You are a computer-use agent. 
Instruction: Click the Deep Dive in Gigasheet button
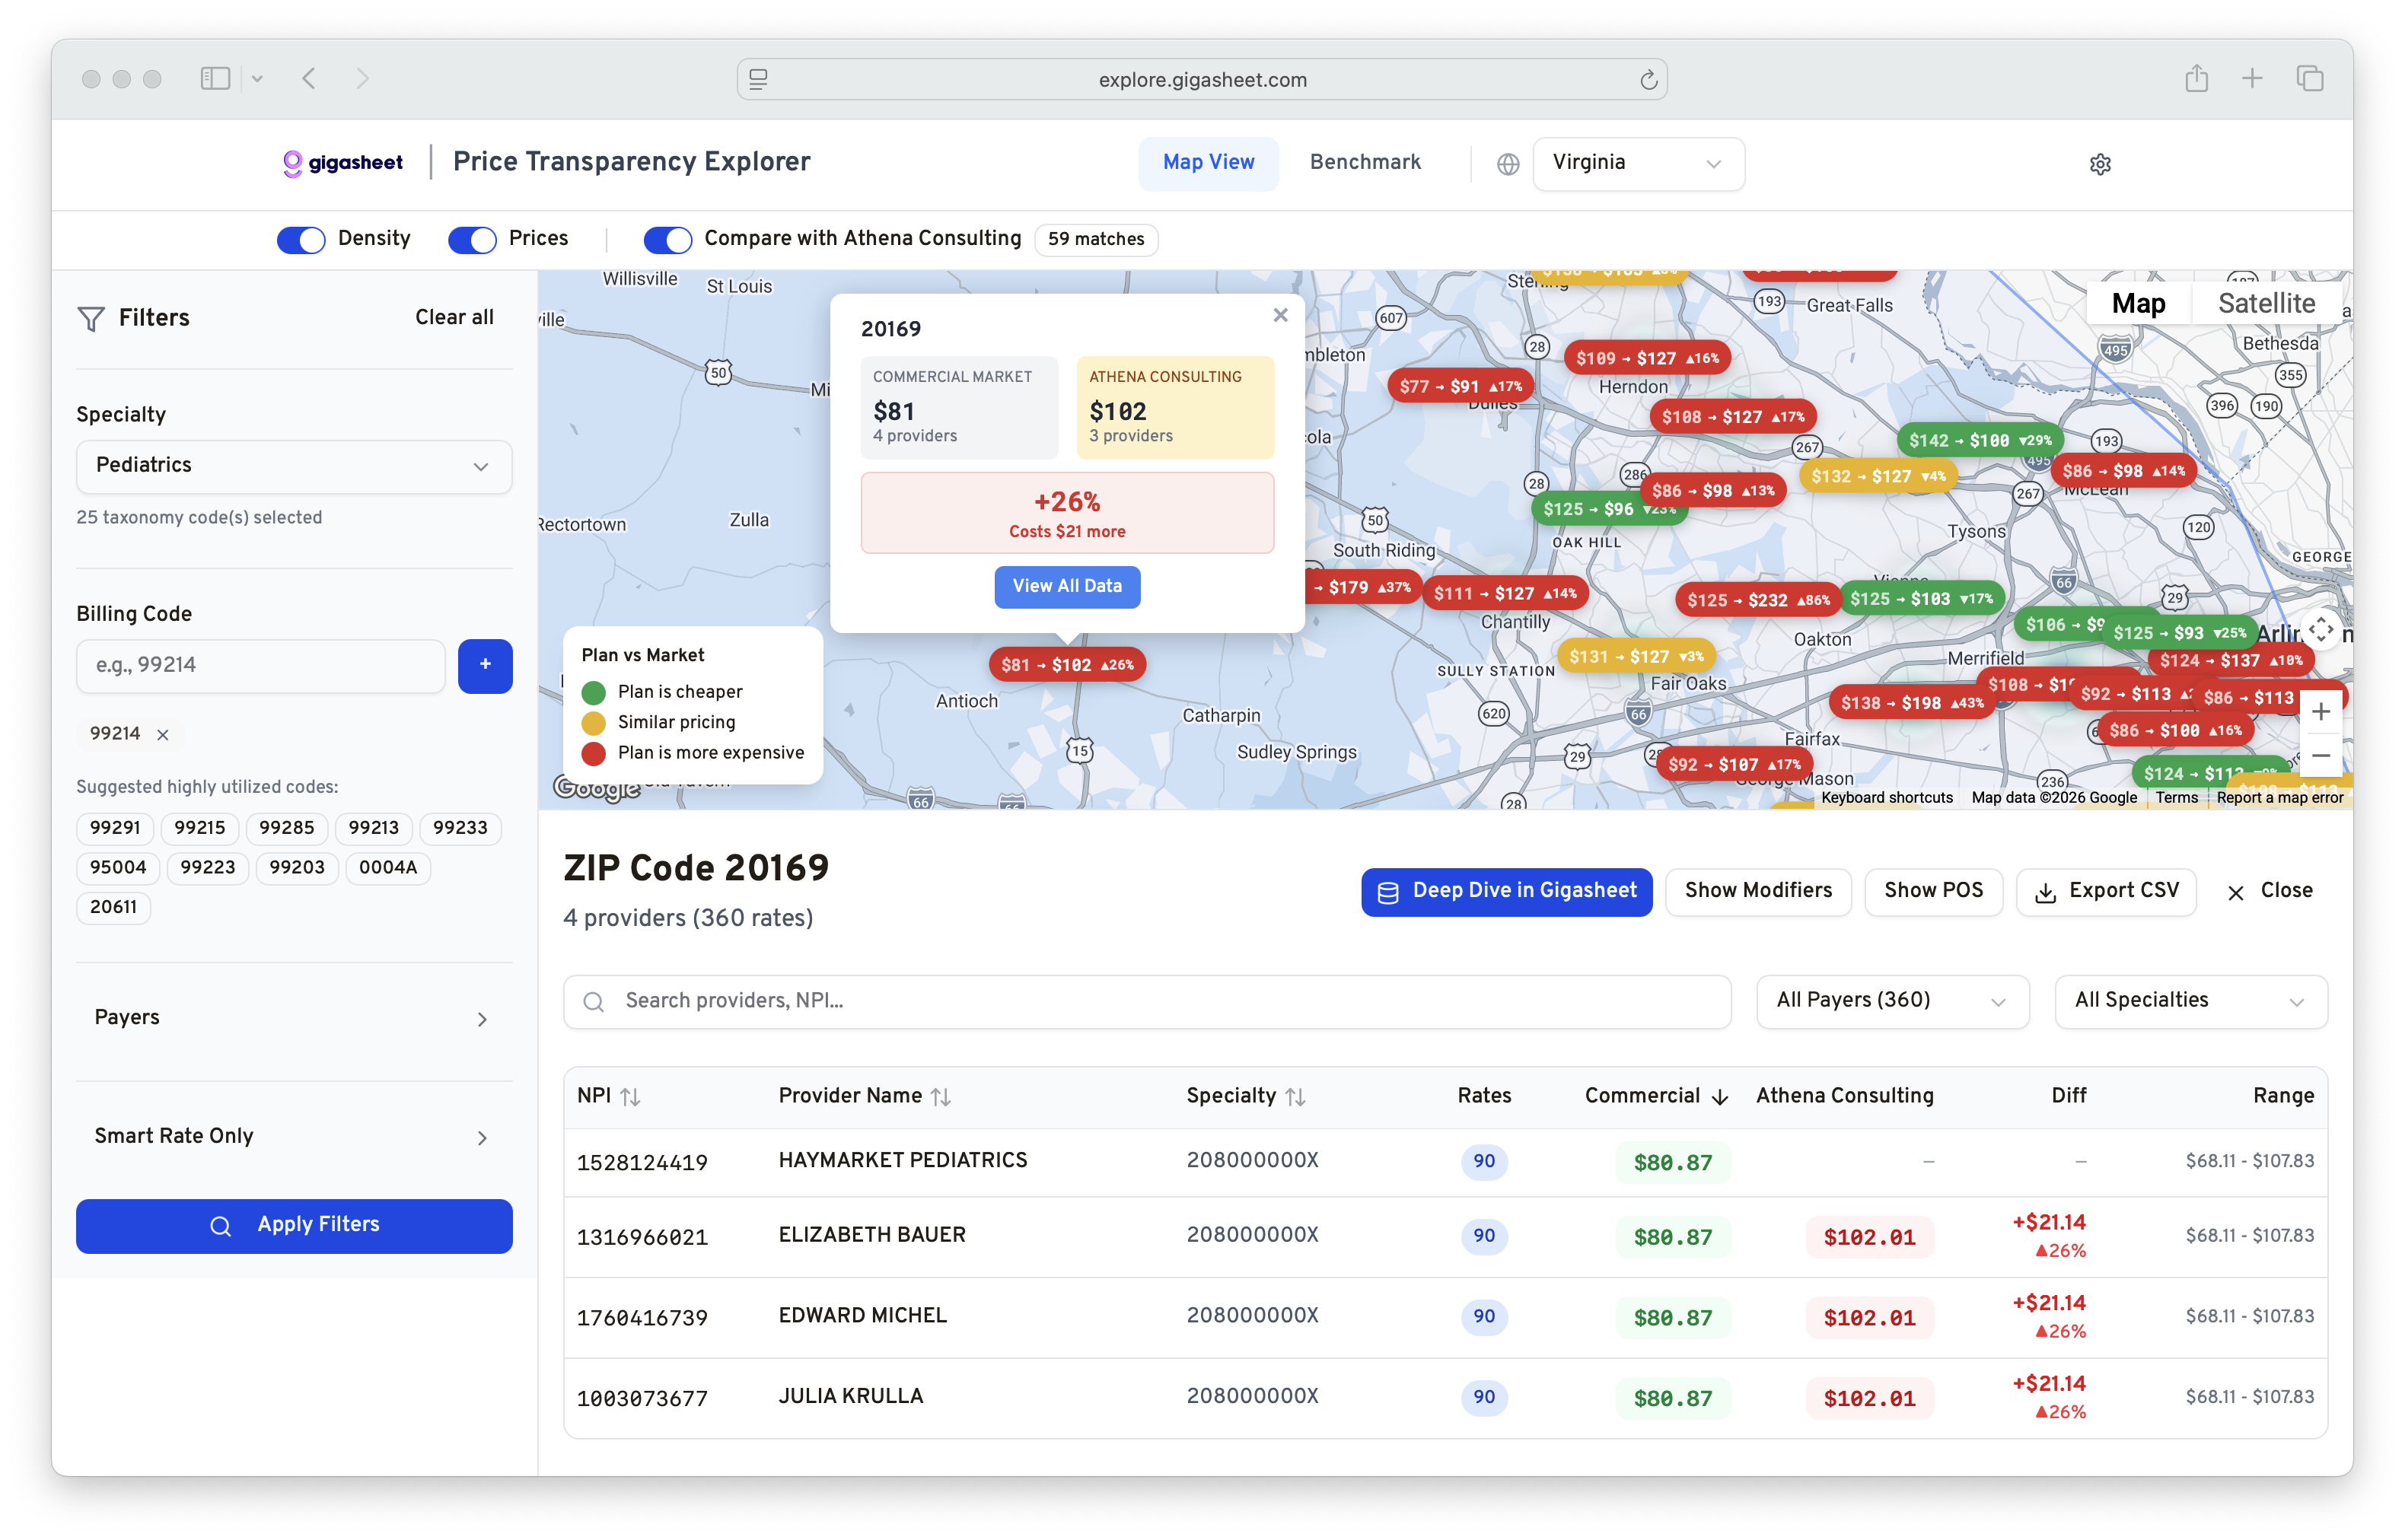coord(1506,891)
